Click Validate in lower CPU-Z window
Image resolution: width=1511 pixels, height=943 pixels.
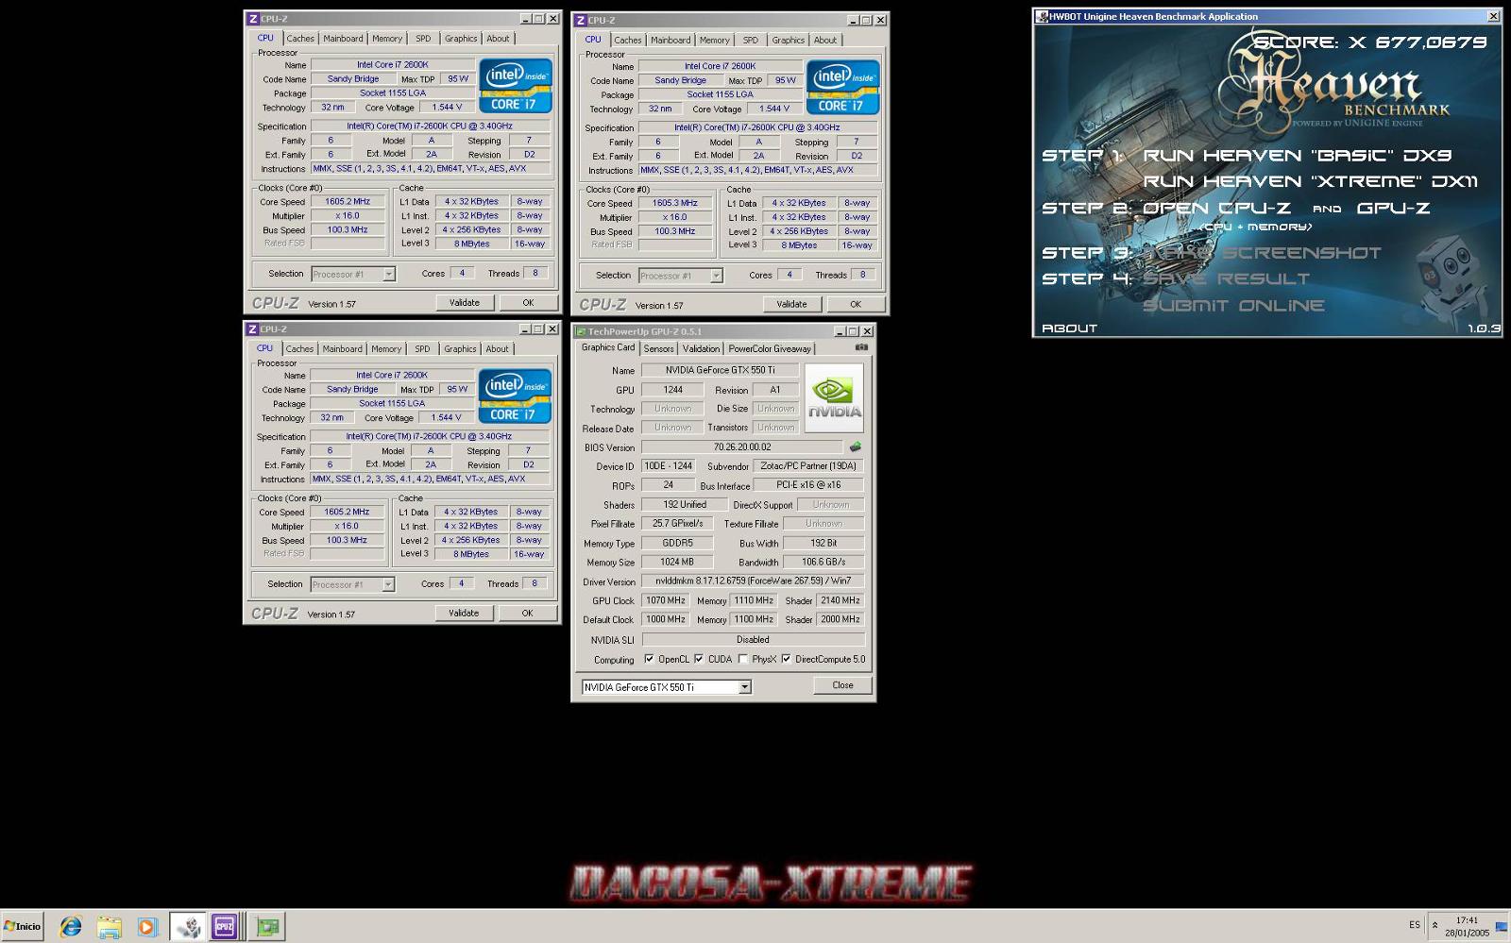pos(463,613)
